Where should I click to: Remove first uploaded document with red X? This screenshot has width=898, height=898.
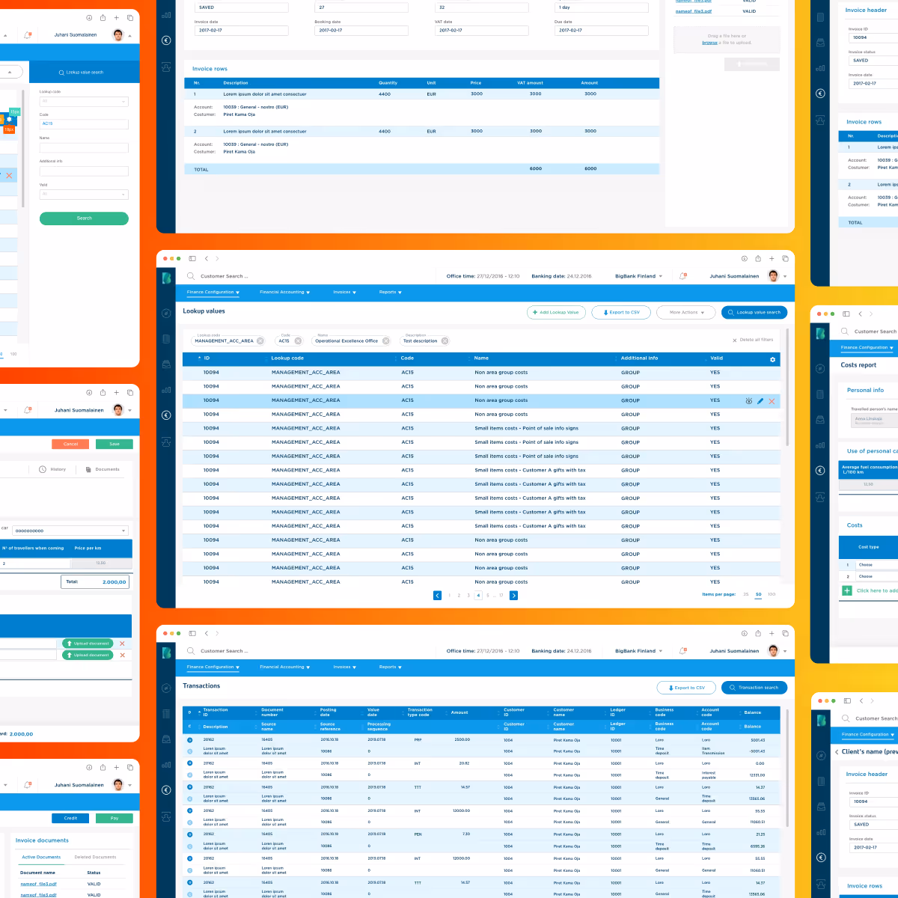(x=122, y=644)
